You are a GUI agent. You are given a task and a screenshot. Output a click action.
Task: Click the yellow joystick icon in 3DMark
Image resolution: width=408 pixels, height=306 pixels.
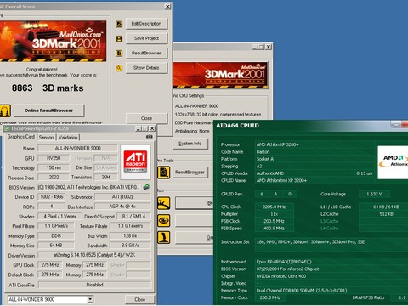(164, 237)
